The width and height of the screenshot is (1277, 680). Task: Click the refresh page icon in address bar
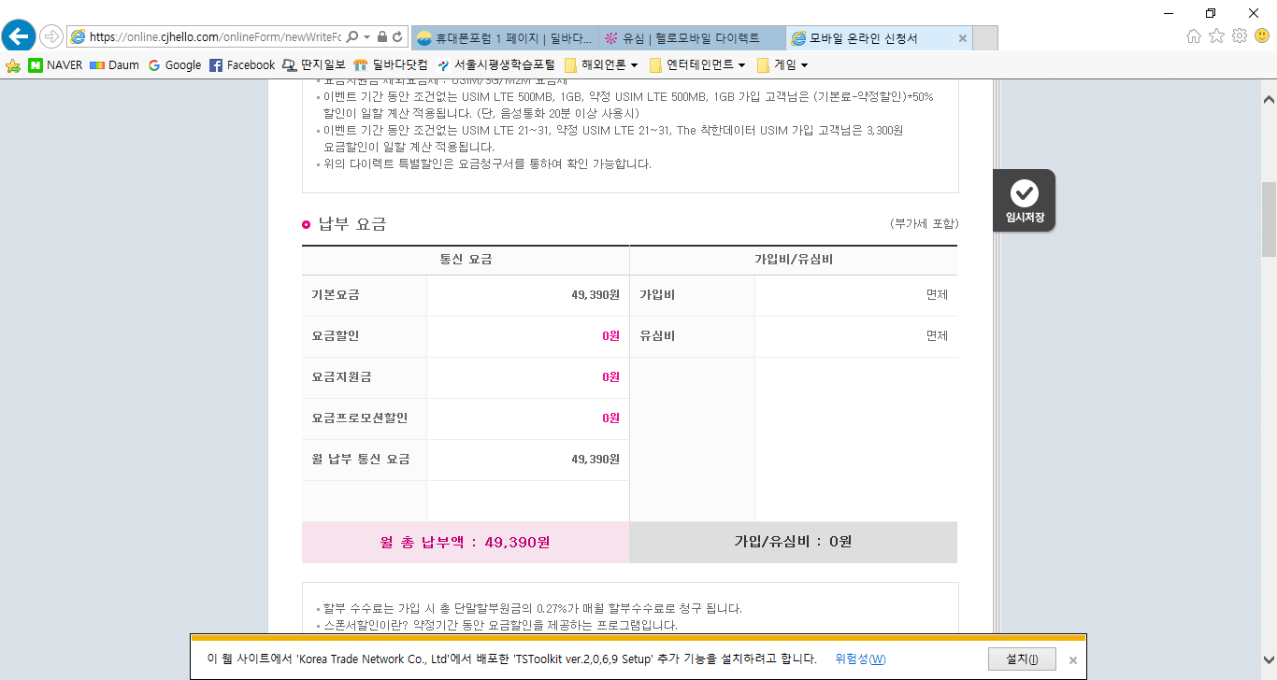tap(398, 37)
